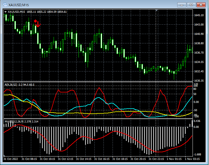Select the MACD(12,26,9) indicator label

click(x=22, y=121)
